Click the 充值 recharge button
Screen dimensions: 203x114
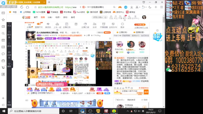coord(100,93)
